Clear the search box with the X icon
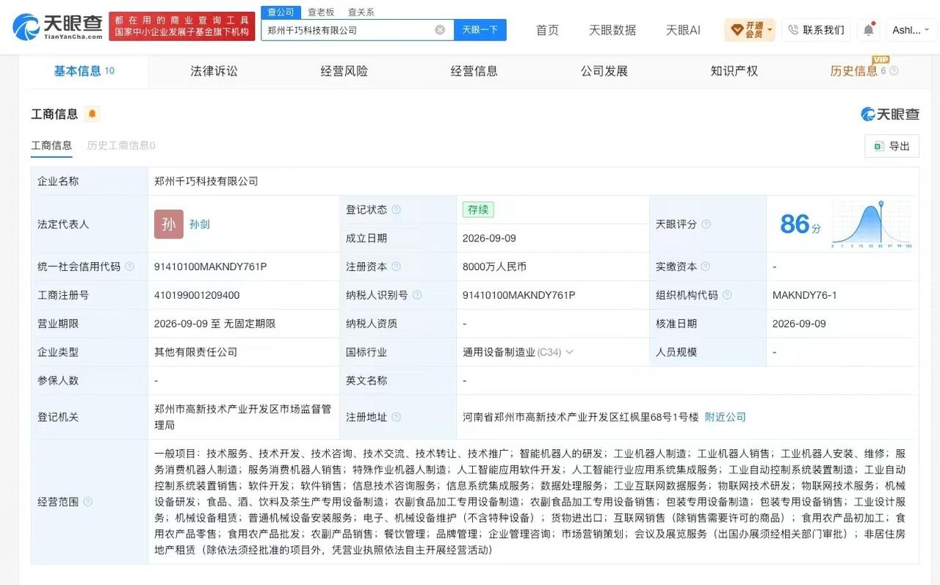940x585 pixels. pos(440,30)
